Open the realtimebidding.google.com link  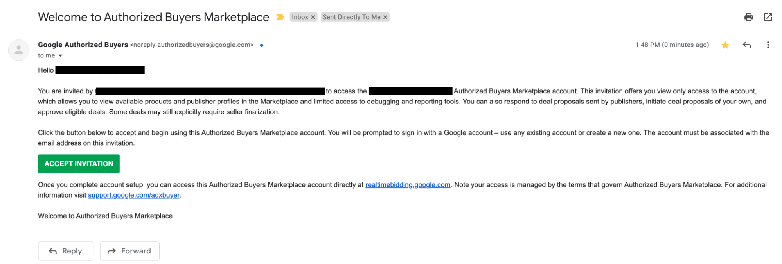tap(408, 185)
